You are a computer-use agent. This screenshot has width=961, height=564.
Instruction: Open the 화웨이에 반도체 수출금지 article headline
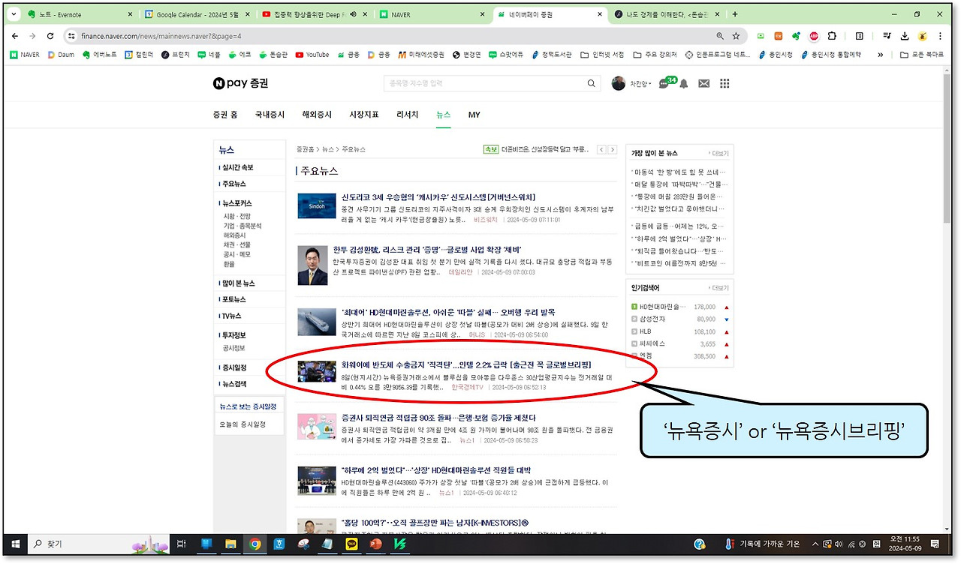(466, 364)
